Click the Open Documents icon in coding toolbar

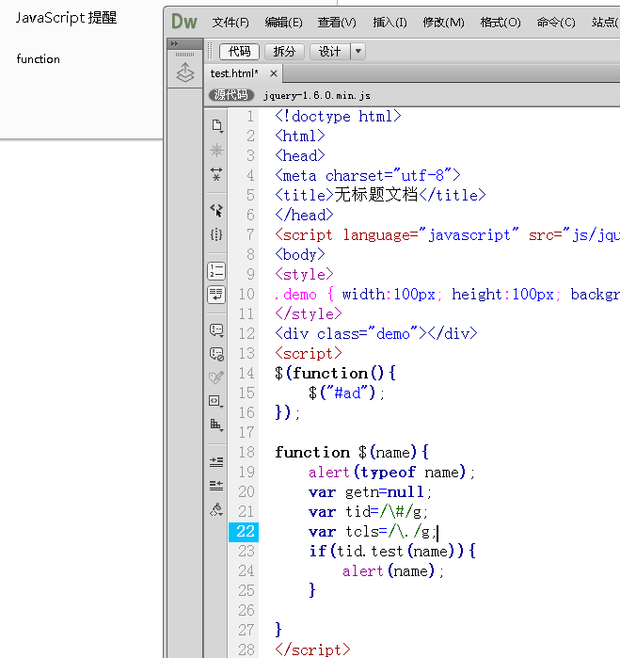[x=216, y=126]
